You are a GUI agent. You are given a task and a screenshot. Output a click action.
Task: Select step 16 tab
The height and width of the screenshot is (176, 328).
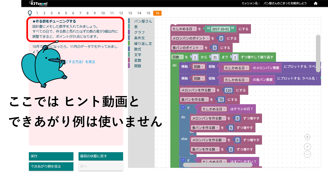coord(157,13)
